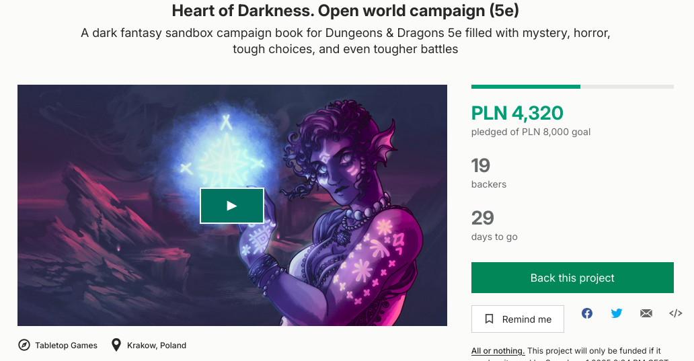This screenshot has width=694, height=361.
Task: Open the All or nothing link
Action: pyautogui.click(x=498, y=351)
